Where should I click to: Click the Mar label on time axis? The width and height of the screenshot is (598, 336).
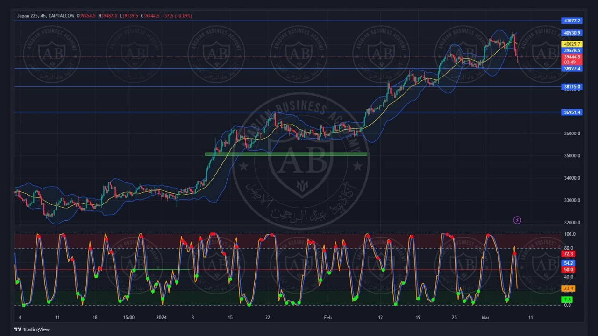pos(484,318)
